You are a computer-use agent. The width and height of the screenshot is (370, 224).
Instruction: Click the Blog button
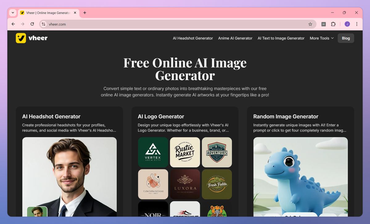346,38
